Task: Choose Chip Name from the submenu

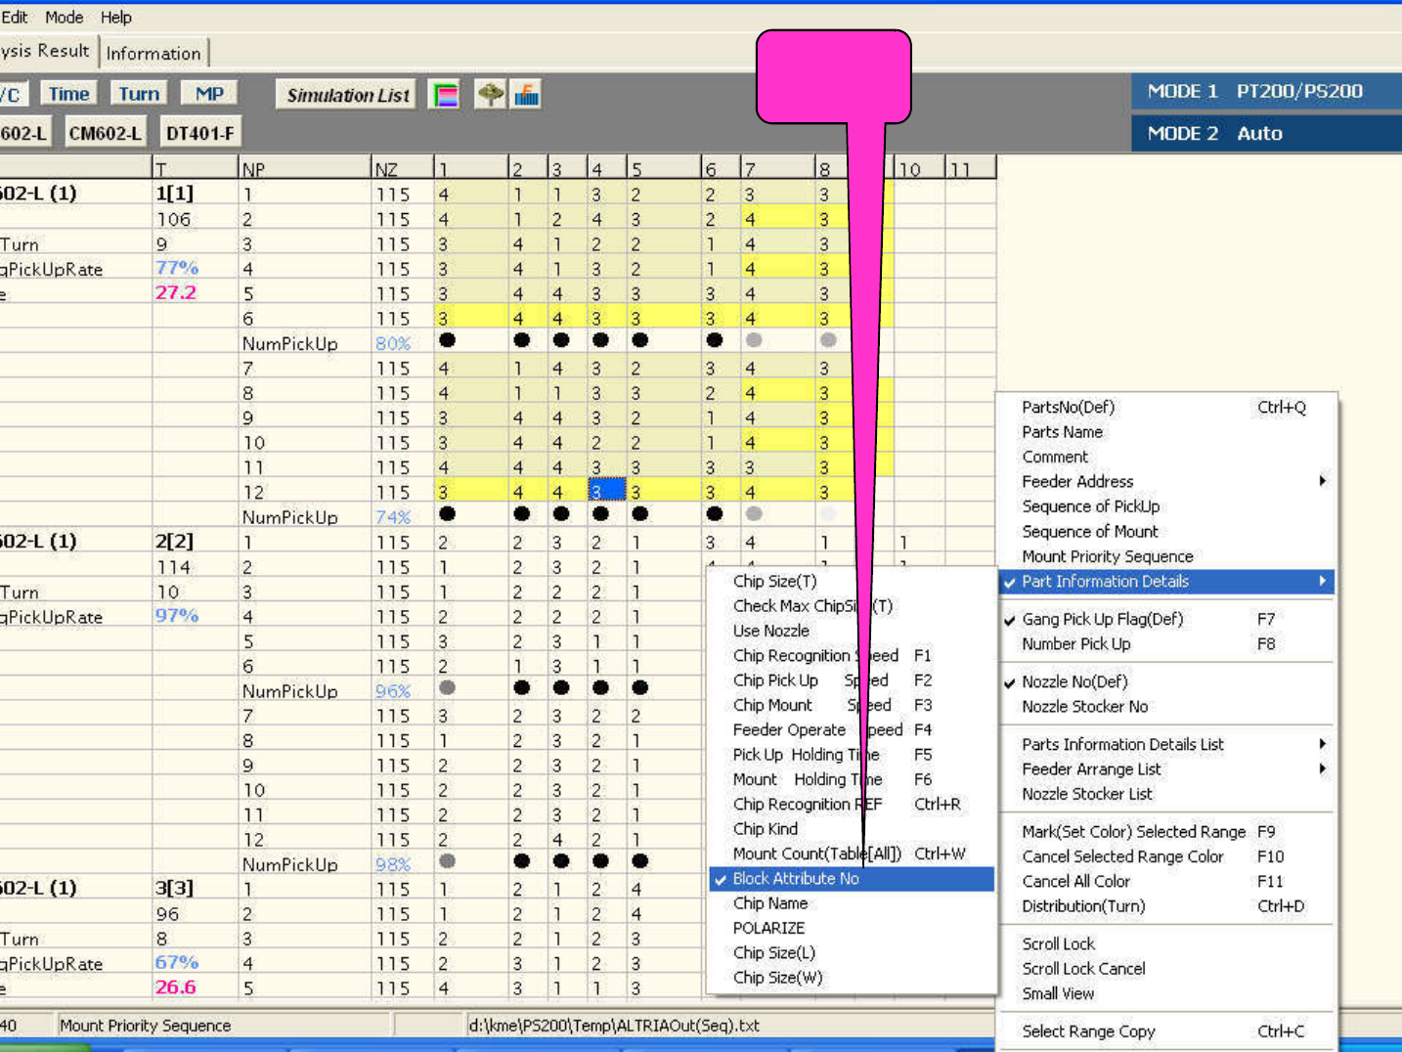Action: [770, 903]
